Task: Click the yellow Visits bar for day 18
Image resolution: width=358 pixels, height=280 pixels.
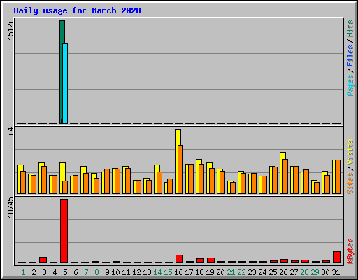Action: tap(198, 176)
